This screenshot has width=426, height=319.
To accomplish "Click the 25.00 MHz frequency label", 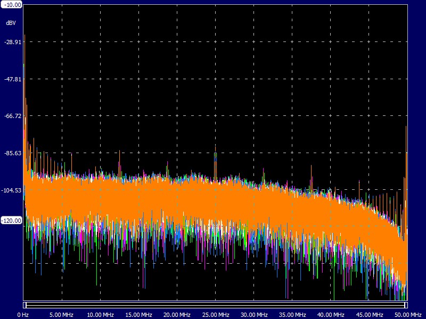I will [216, 315].
